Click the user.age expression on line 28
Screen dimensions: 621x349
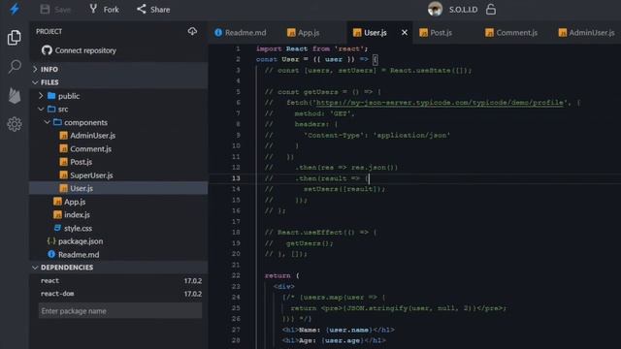pyautogui.click(x=343, y=340)
